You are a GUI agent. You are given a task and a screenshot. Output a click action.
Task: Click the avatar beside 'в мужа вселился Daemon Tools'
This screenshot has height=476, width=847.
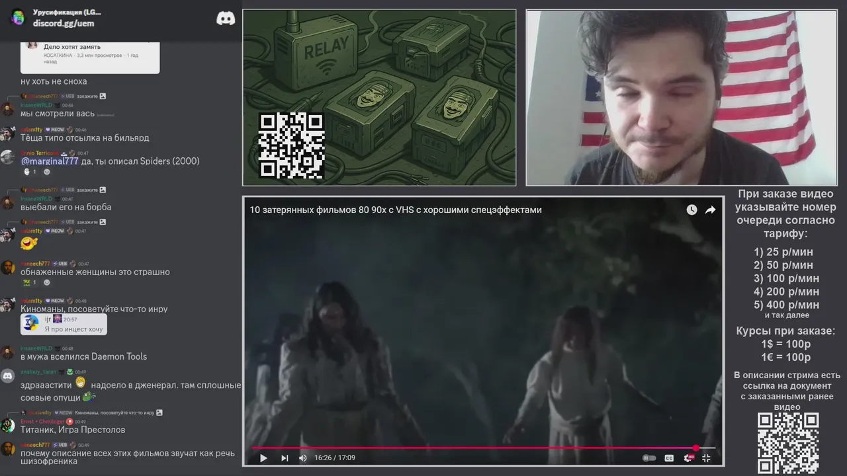coord(8,352)
